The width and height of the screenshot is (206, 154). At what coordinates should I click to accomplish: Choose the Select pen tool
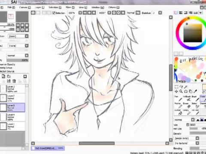point(195,105)
